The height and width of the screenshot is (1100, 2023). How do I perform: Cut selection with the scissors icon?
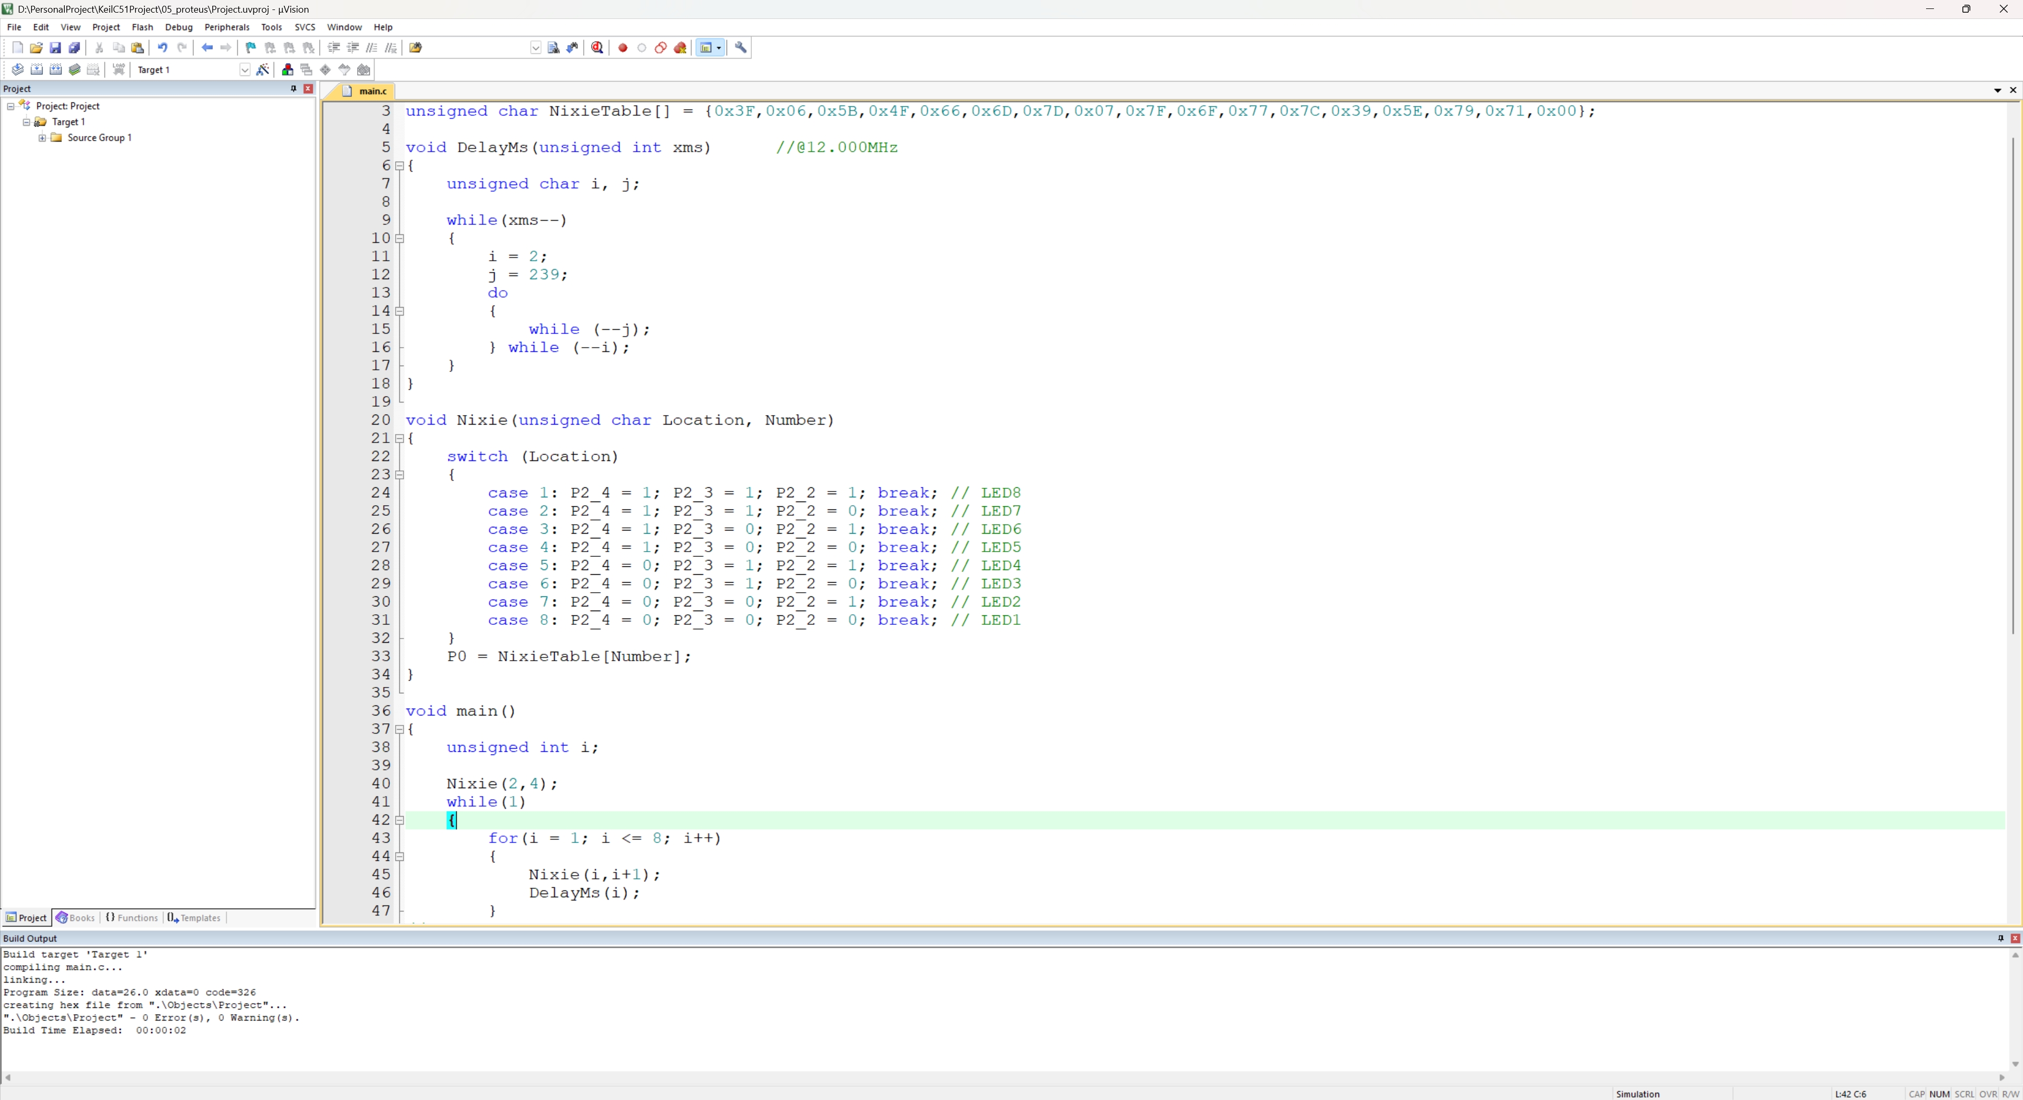point(99,48)
